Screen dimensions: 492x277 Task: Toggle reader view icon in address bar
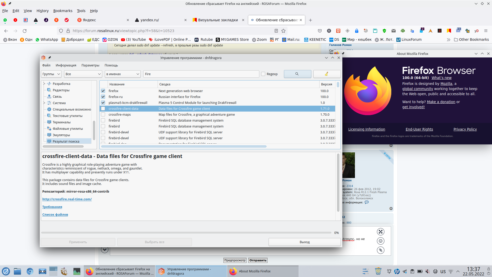[x=276, y=31]
